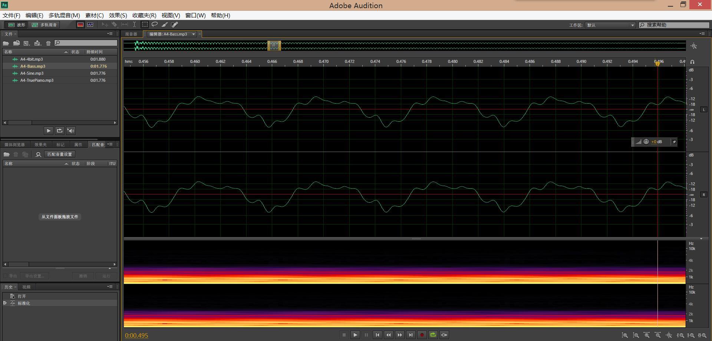This screenshot has height=341, width=712.
Task: Open the Match Volume panel options menu
Action: click(110, 144)
